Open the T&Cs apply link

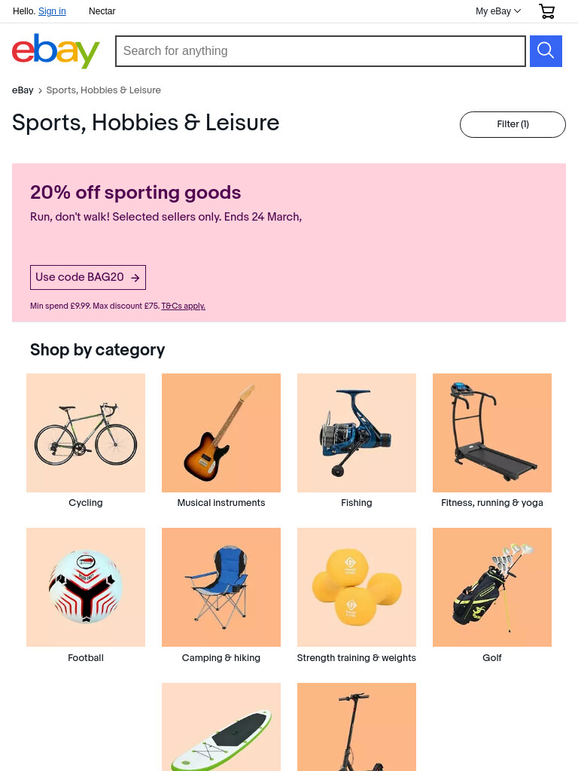click(x=184, y=306)
